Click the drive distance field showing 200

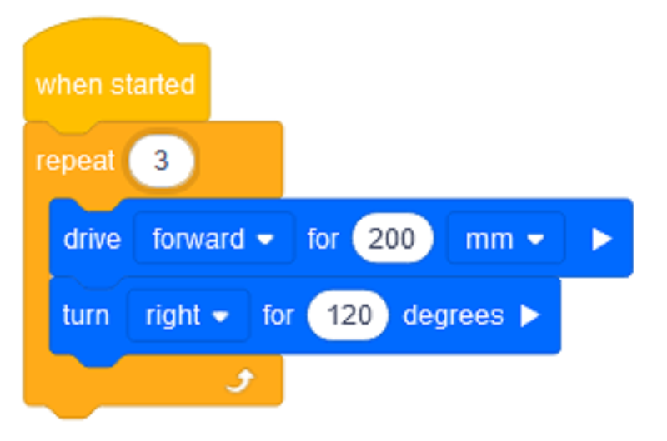click(392, 240)
